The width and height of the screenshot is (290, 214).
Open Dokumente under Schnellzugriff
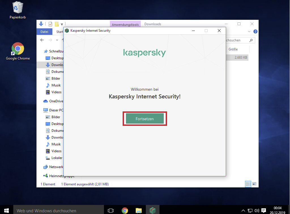55,72
